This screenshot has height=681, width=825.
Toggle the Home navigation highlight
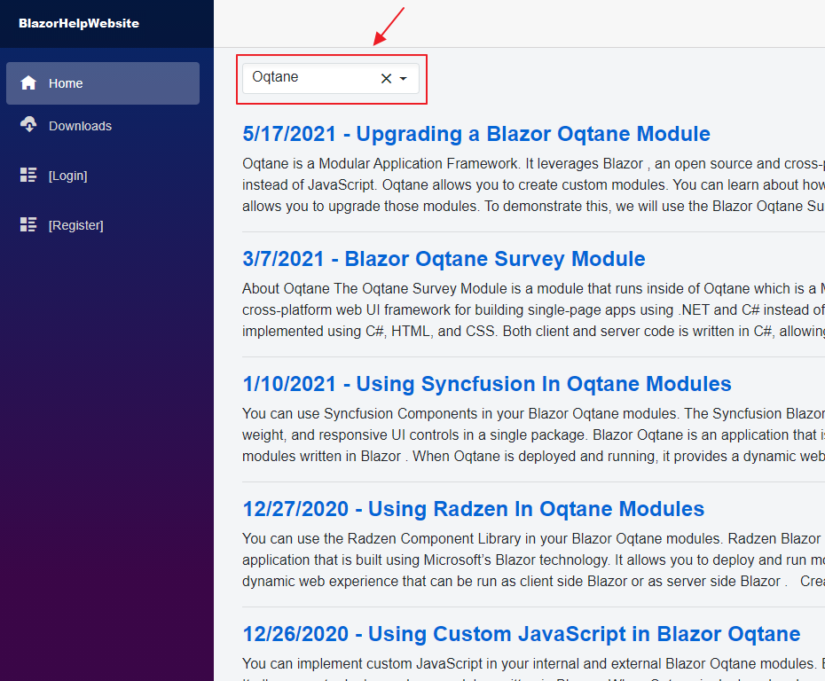(x=102, y=82)
